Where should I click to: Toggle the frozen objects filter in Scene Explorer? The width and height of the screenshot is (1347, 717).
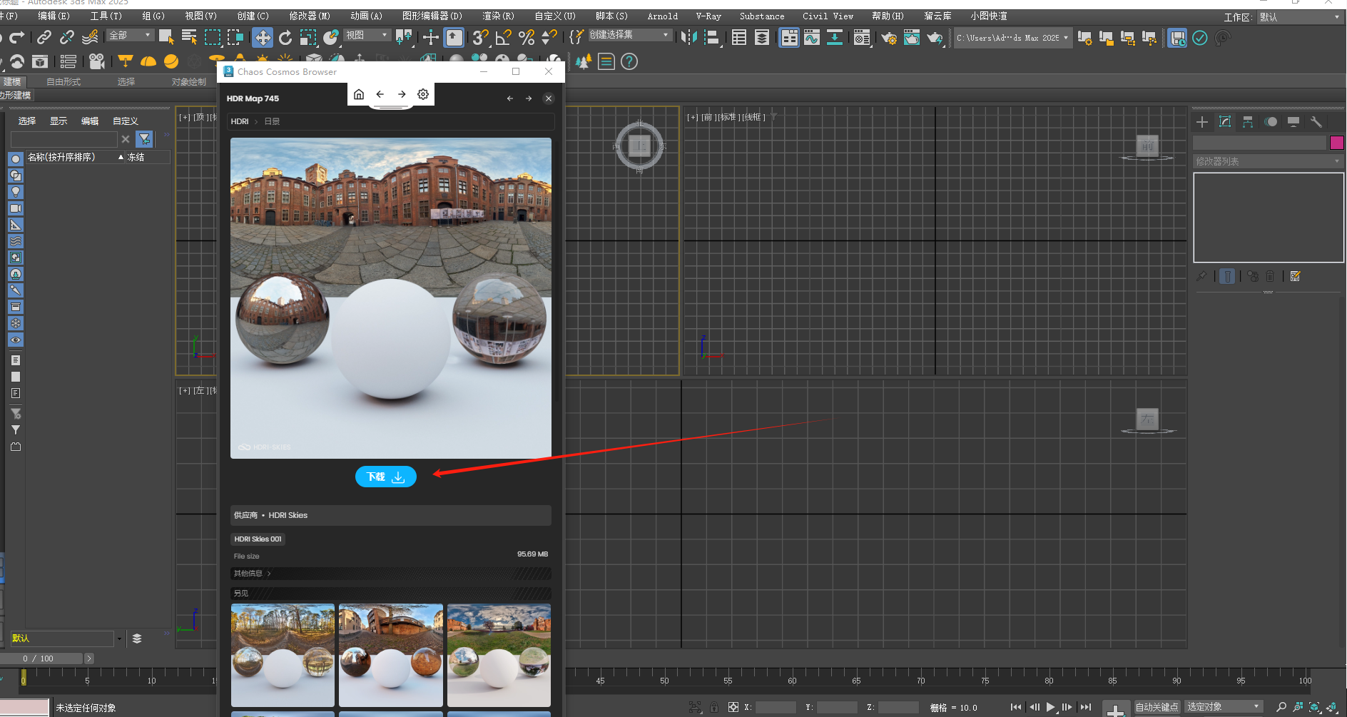click(15, 323)
